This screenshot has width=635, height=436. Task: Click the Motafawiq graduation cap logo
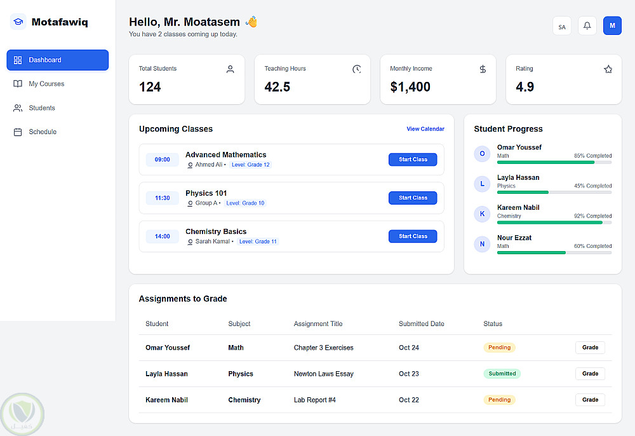(18, 22)
